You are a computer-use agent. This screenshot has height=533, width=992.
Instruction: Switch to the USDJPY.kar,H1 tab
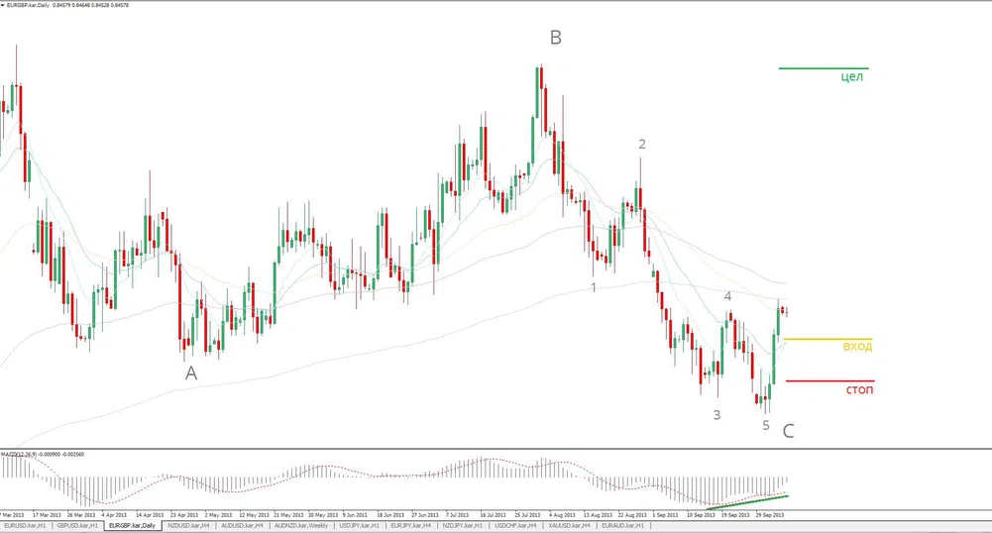360,525
